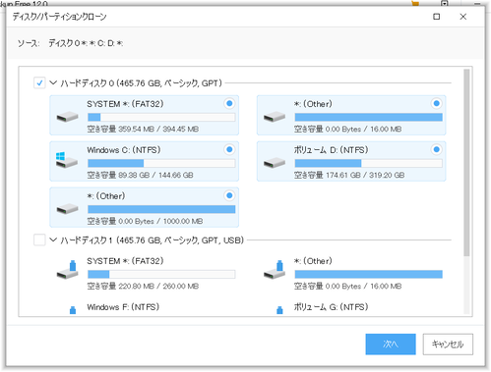
Task: Collapse the ハードディスク 0 partition list
Action: pos(53,82)
